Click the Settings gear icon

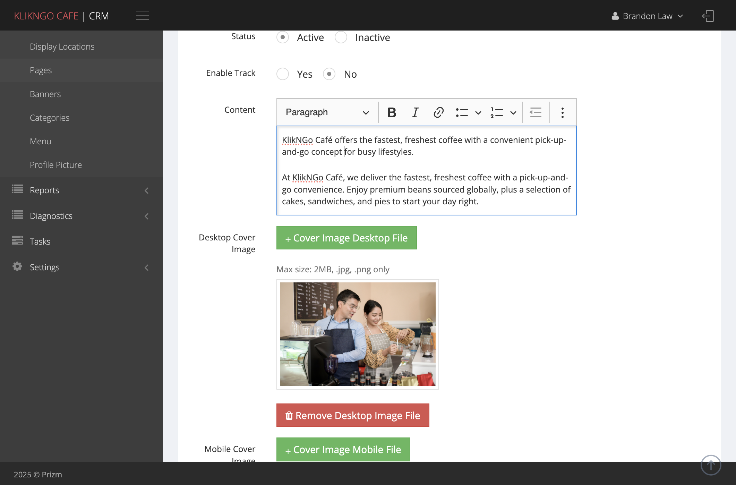click(17, 266)
